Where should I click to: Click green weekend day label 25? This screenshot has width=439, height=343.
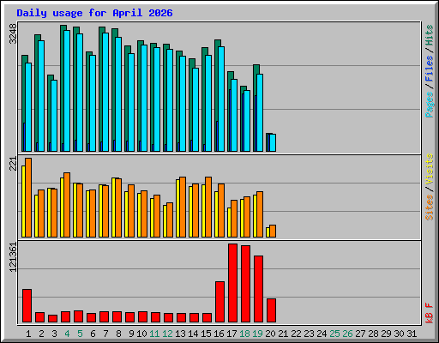334,334
